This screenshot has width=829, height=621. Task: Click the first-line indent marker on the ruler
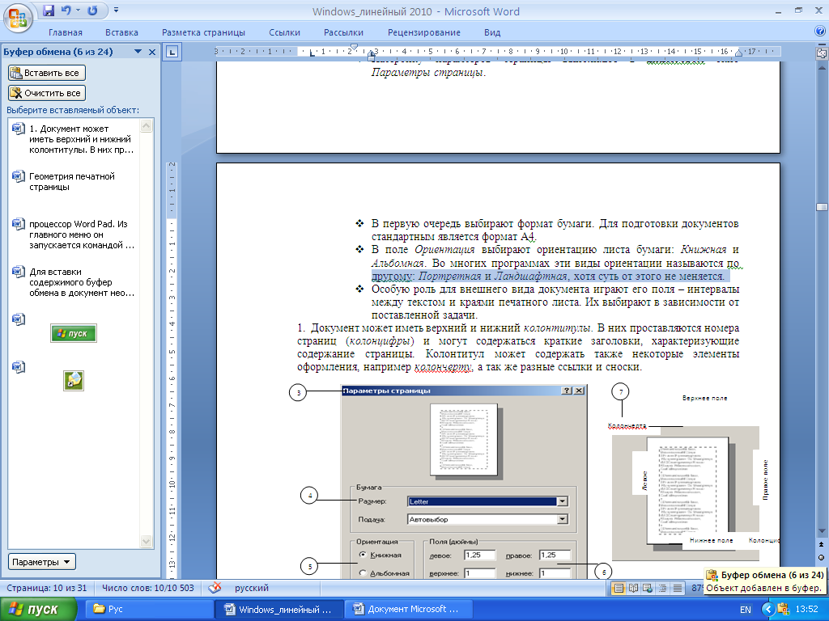355,48
